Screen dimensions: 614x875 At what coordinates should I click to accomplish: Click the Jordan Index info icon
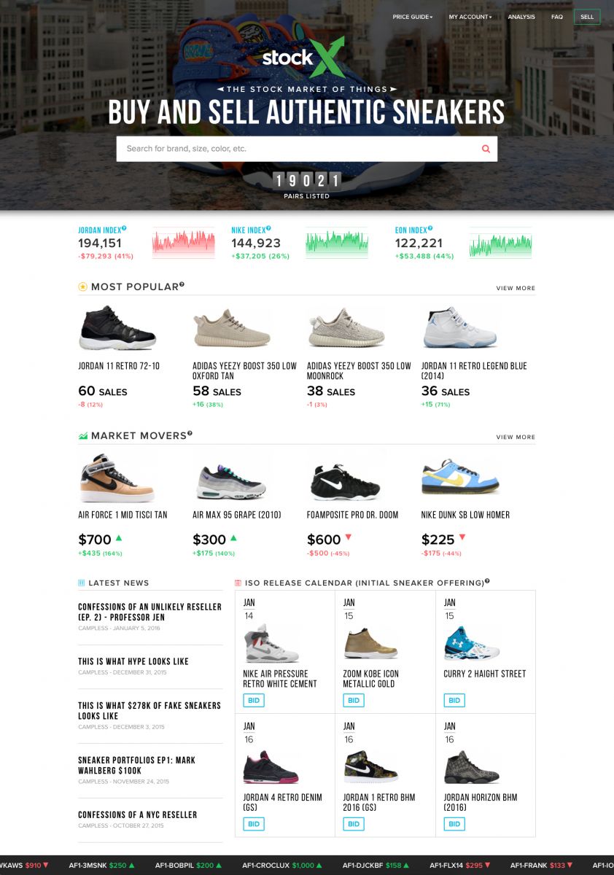click(x=124, y=228)
